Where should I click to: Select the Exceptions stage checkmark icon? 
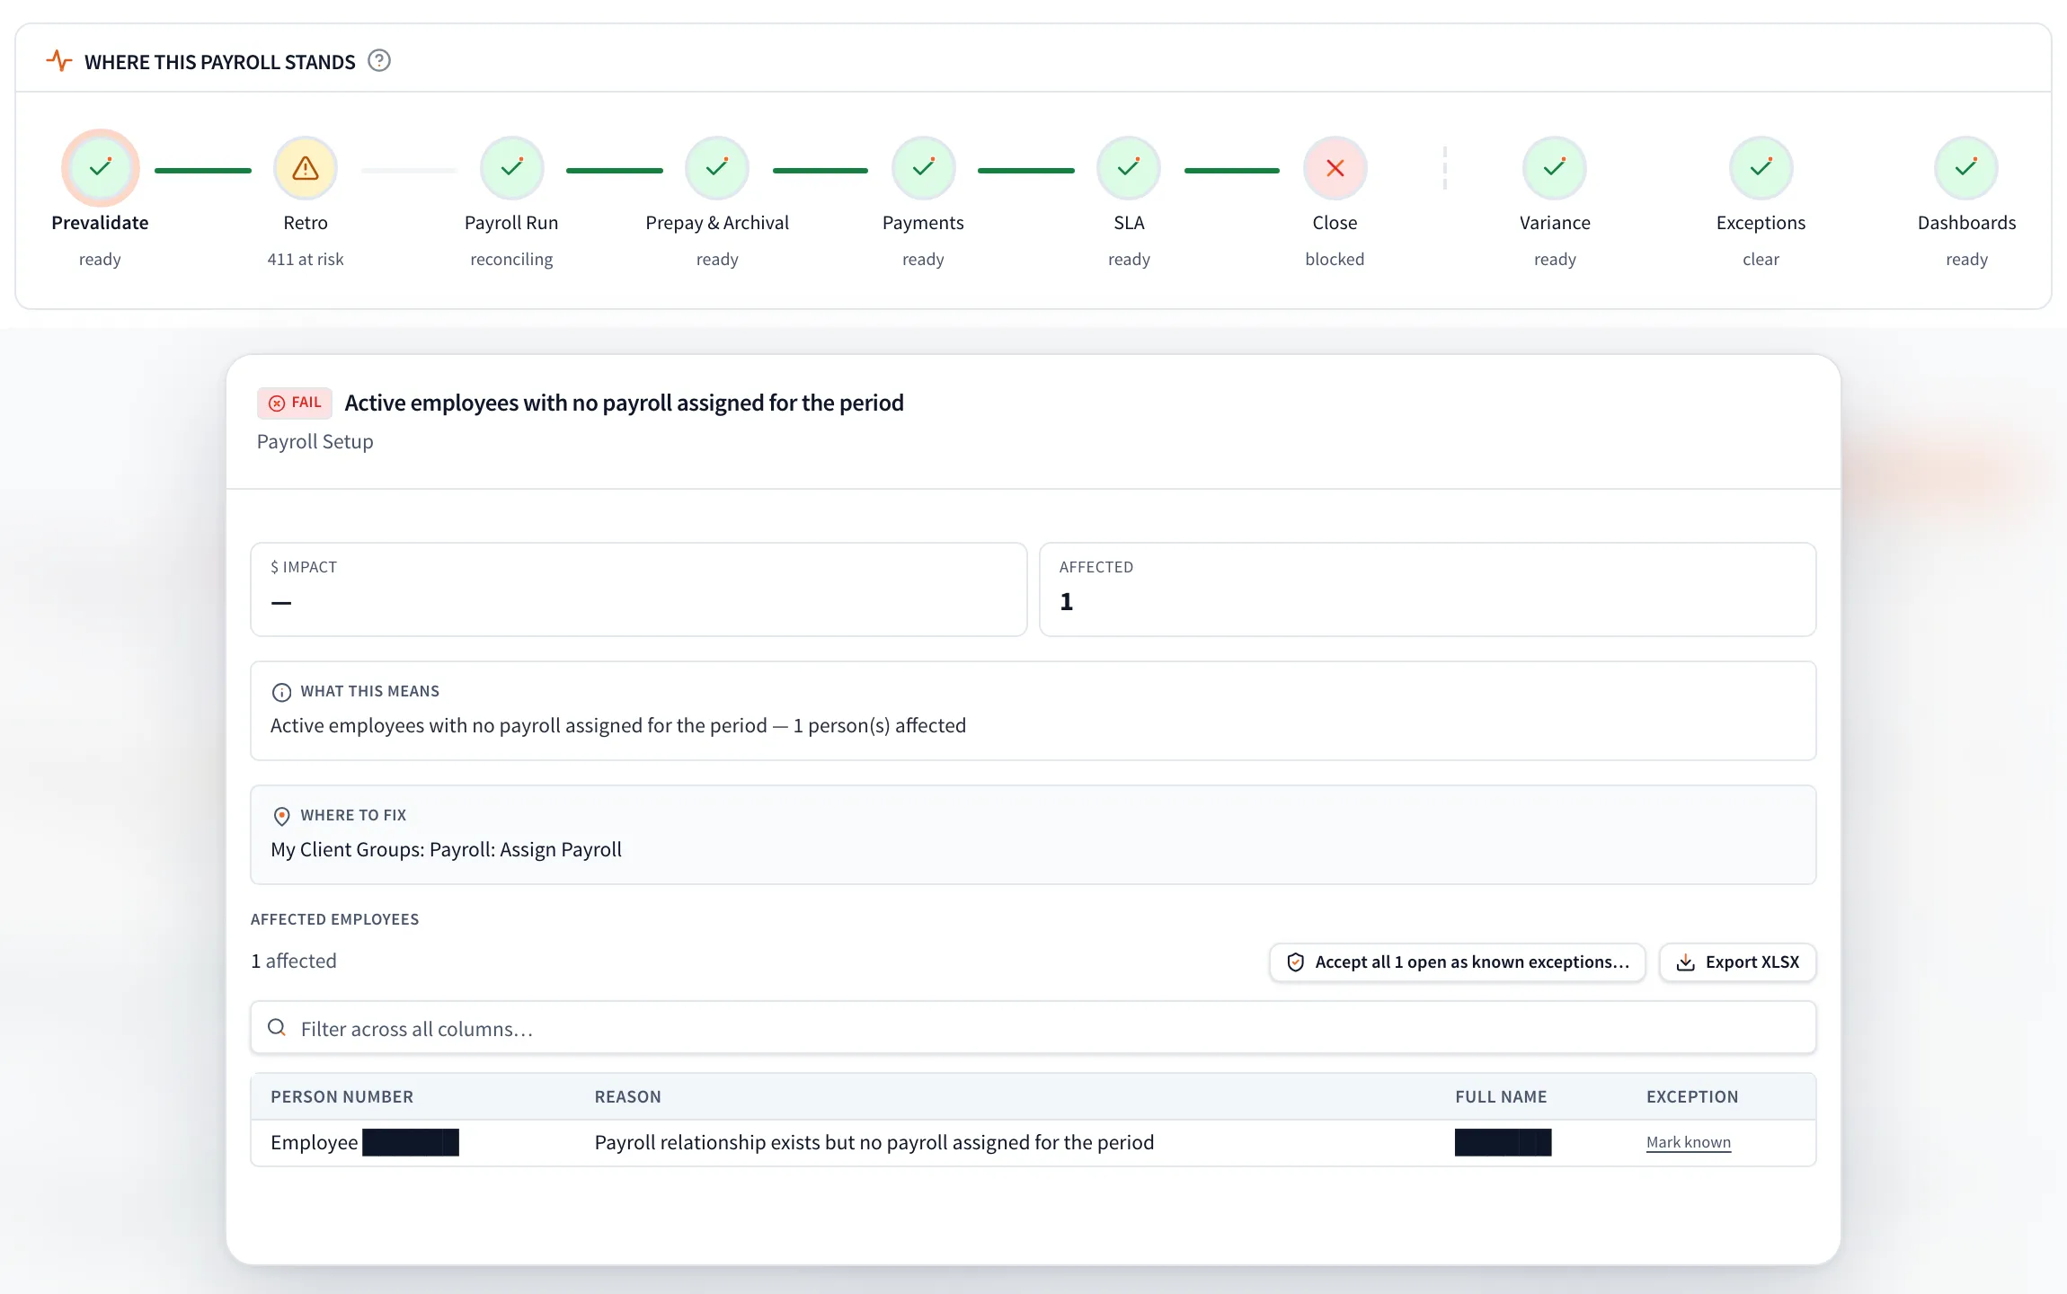click(1761, 168)
